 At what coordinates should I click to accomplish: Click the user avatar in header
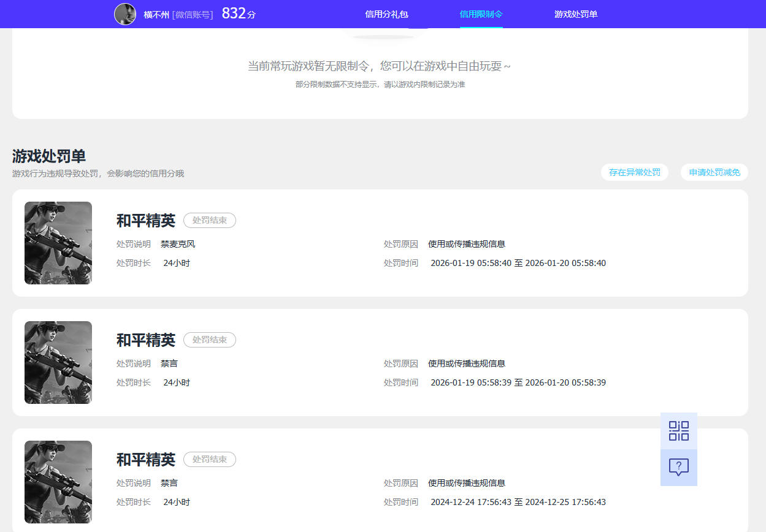point(125,14)
